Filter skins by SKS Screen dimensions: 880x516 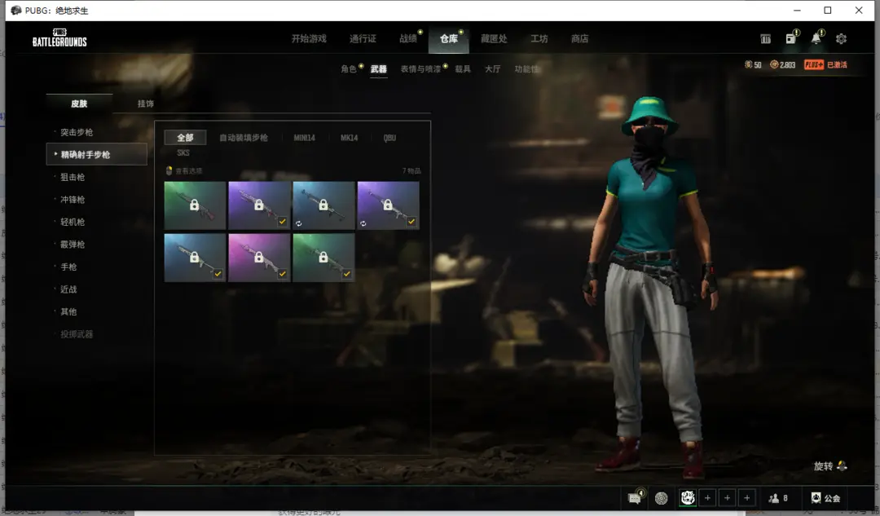183,152
